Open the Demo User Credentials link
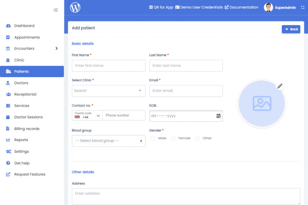Image resolution: width=308 pixels, height=205 pixels. 199,7
